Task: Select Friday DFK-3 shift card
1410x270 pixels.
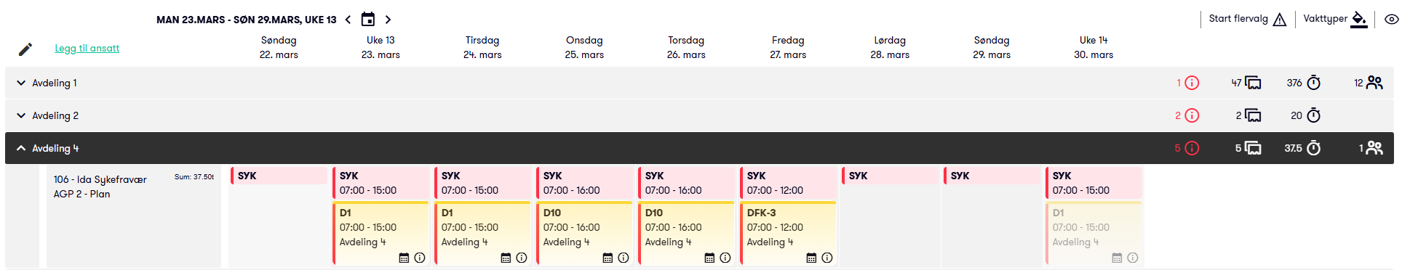Action: [x=788, y=234]
